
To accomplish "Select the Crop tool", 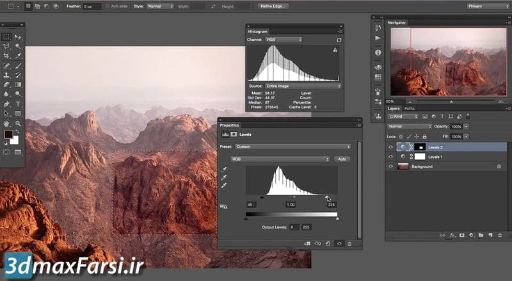I will (6, 56).
